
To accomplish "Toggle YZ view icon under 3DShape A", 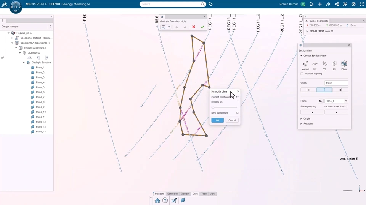I will tap(38, 58).
